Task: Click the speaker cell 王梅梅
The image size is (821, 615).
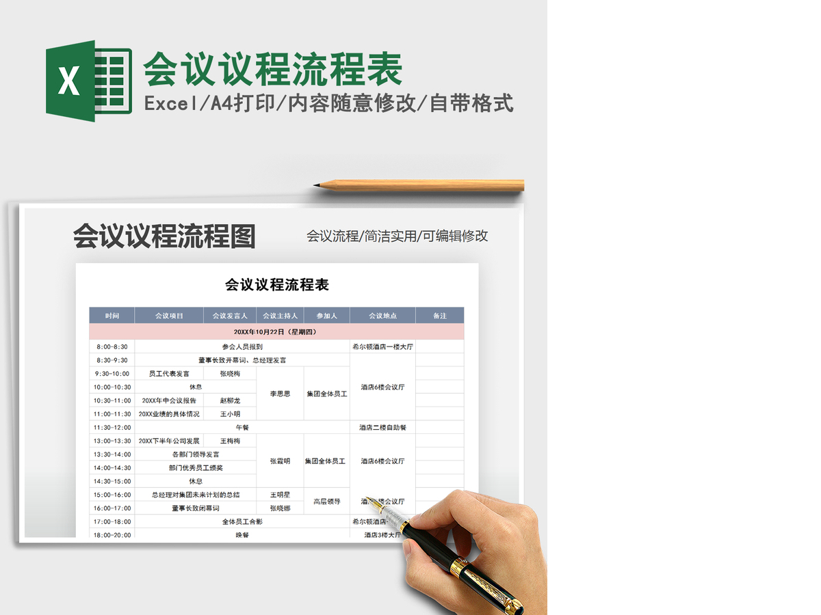Action: pos(230,441)
